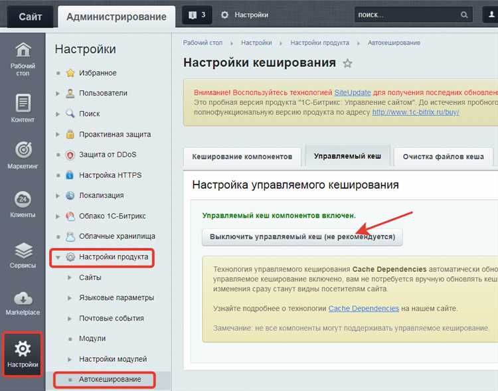Open the Сервисы layers icon

(x=23, y=250)
